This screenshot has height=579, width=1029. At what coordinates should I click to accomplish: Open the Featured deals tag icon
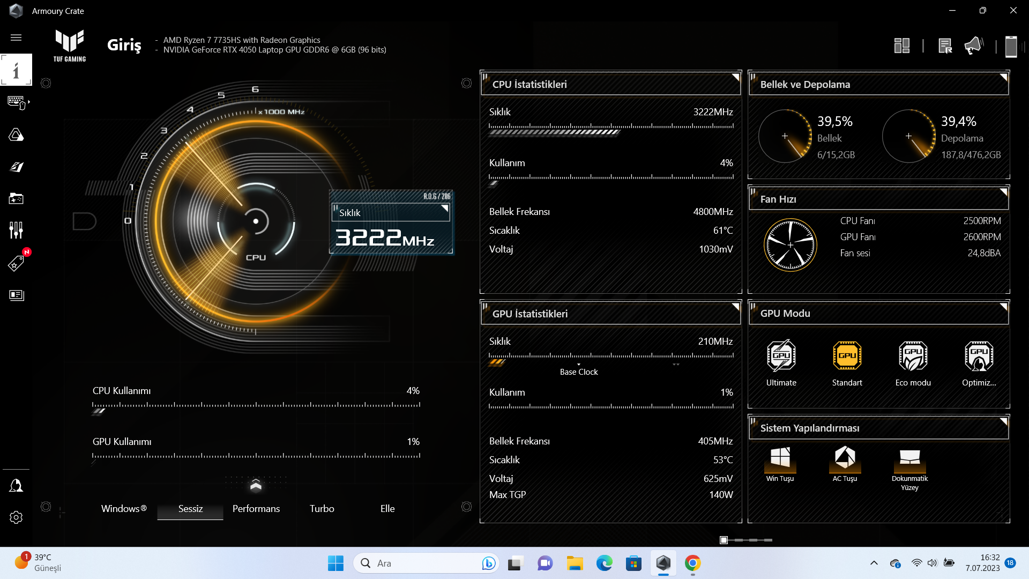16,263
